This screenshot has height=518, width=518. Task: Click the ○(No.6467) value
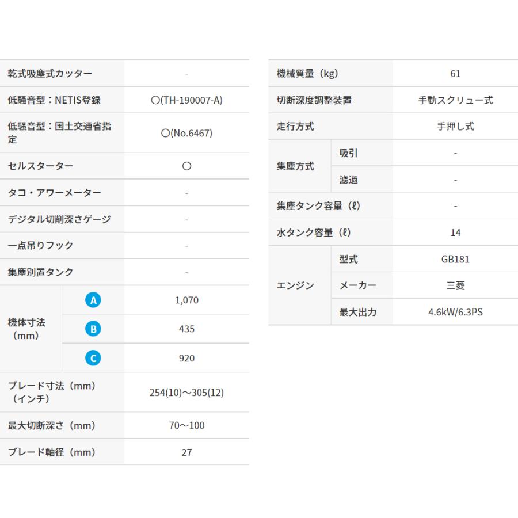186,133
